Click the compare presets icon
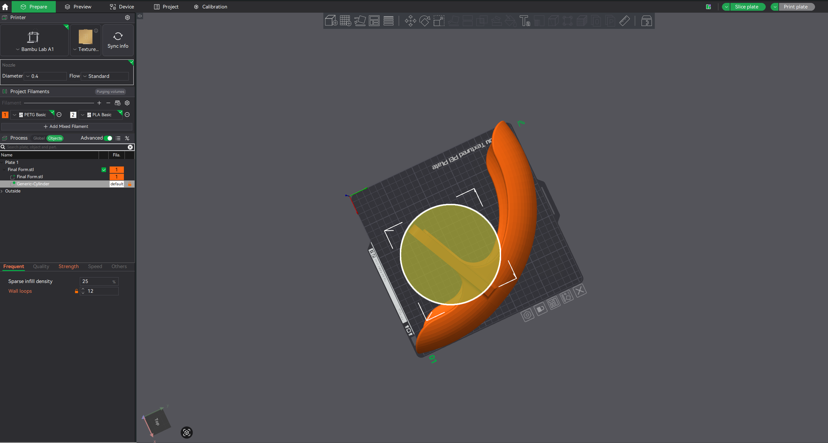Viewport: 828px width, 443px height. (x=127, y=138)
